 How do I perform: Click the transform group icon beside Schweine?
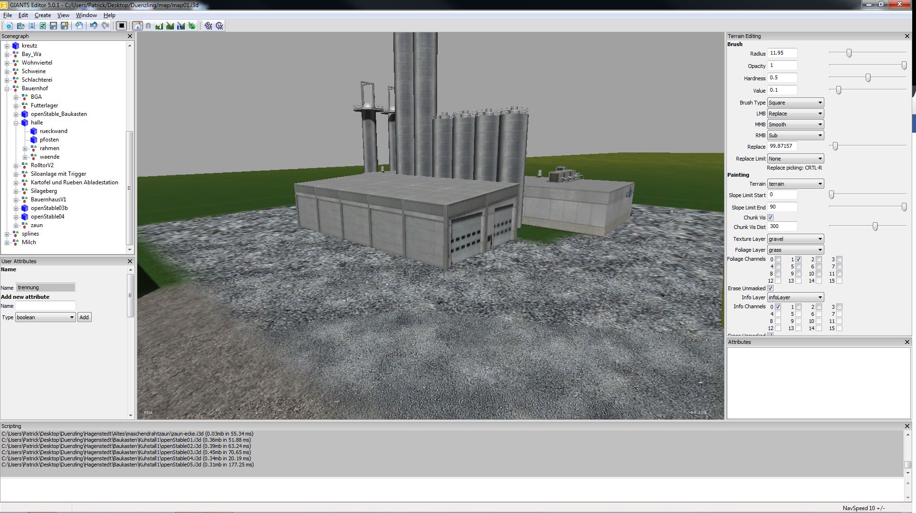pos(16,71)
